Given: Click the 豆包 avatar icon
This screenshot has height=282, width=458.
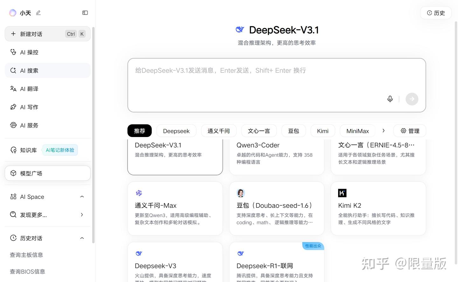Looking at the screenshot, I should (x=241, y=193).
